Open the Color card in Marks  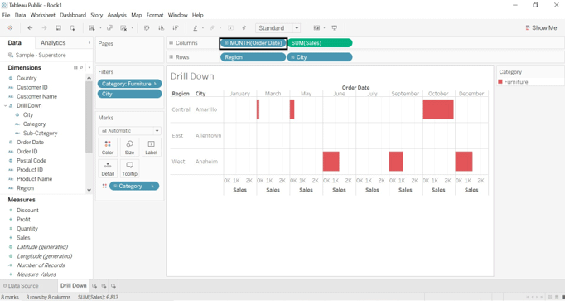pos(108,147)
